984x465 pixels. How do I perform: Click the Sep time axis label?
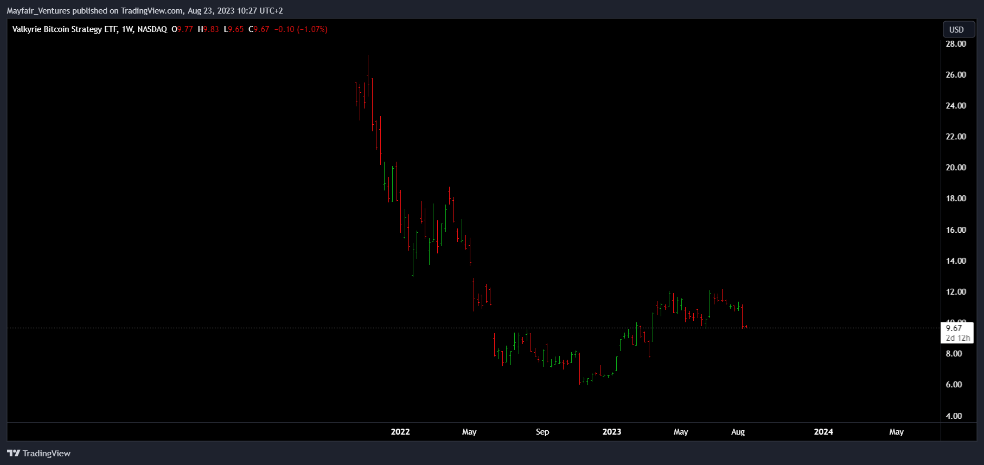[x=542, y=432]
